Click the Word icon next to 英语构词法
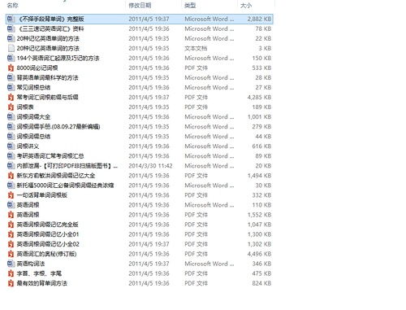The height and width of the screenshot is (310, 406). pyautogui.click(x=11, y=264)
